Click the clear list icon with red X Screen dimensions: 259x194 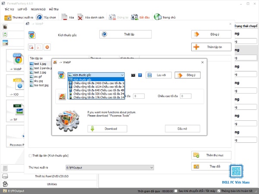[x=39, y=47]
